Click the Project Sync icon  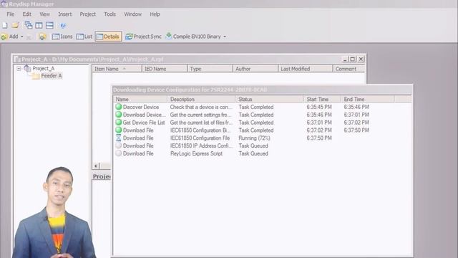click(x=129, y=37)
